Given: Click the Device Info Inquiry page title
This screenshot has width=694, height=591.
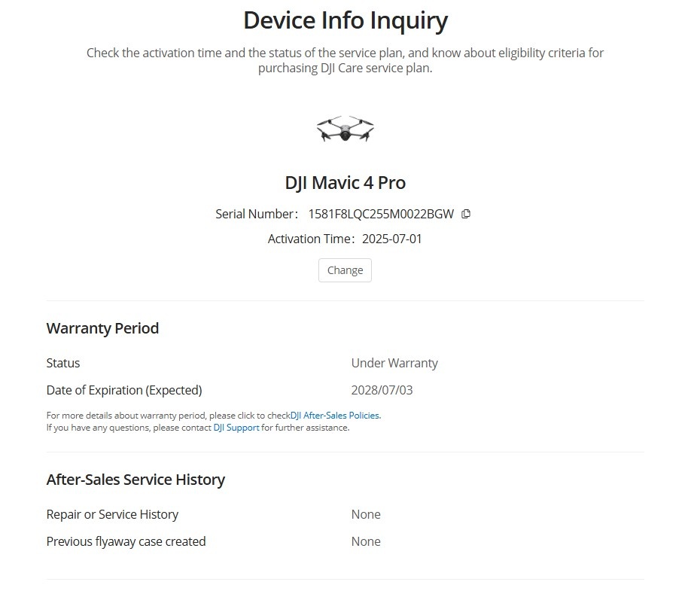Looking at the screenshot, I should [x=345, y=20].
